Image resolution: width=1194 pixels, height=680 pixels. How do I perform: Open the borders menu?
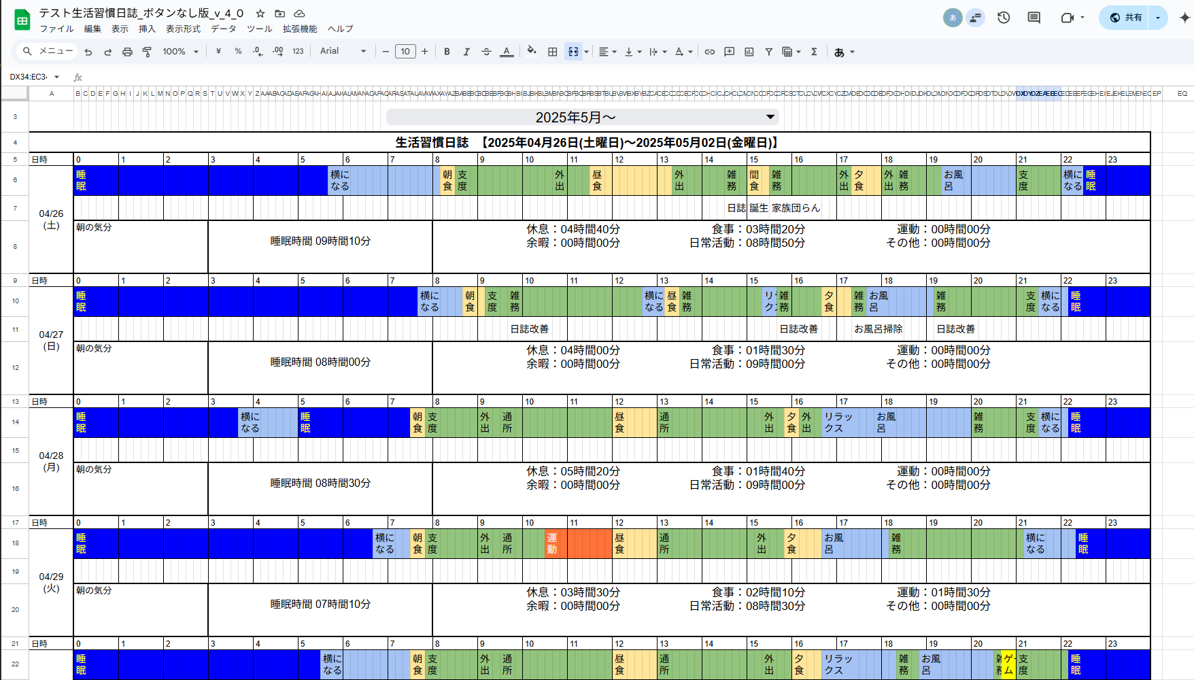(x=553, y=52)
